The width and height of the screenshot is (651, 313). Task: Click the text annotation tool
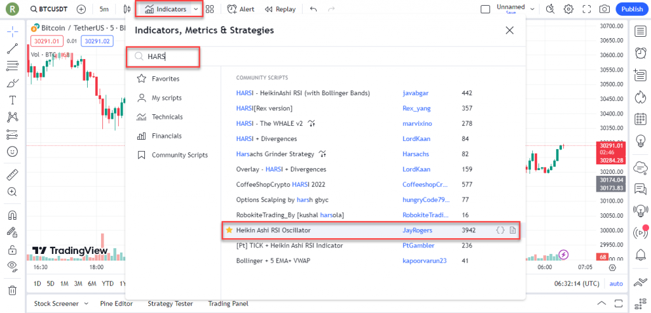(12, 100)
